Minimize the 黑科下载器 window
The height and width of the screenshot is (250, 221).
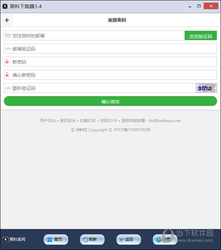click(x=190, y=6)
